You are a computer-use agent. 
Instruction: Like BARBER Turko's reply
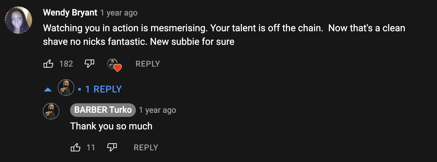[76, 147]
